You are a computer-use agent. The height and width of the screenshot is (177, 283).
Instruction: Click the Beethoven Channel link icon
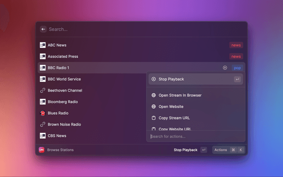43,90
